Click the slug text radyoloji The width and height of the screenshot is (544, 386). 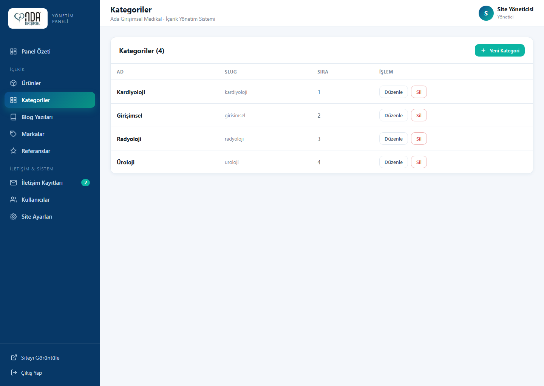point(234,139)
